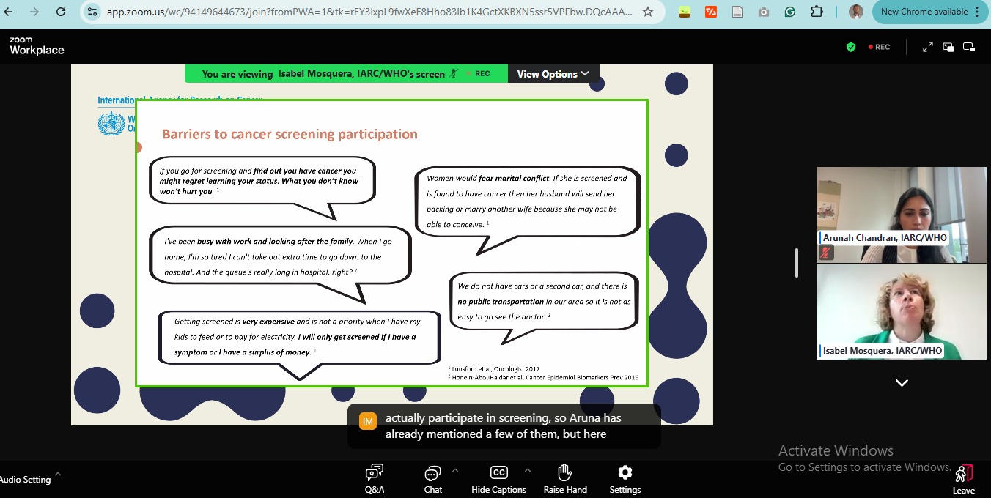Viewport: 991px width, 498px height.
Task: Open the Chrome Extensions puzzle menu
Action: (x=817, y=12)
